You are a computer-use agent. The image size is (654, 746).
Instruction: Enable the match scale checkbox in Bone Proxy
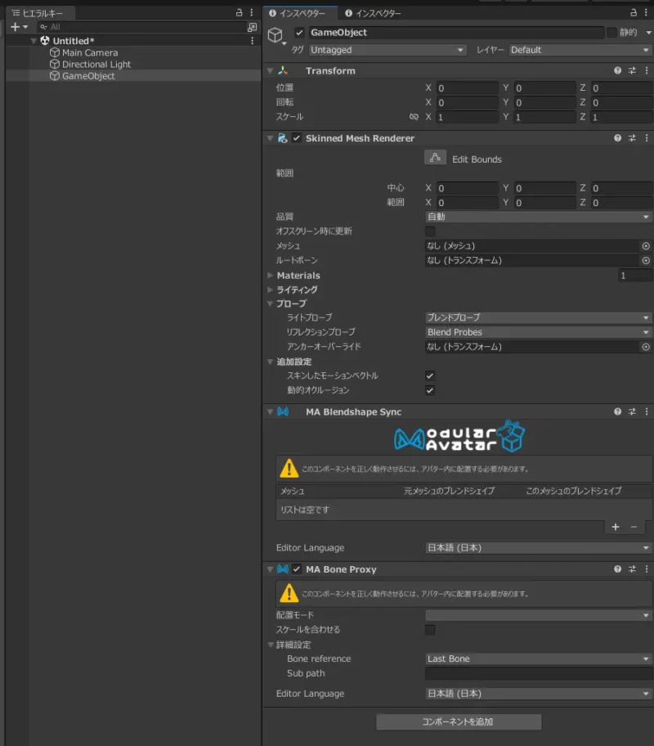coord(430,630)
